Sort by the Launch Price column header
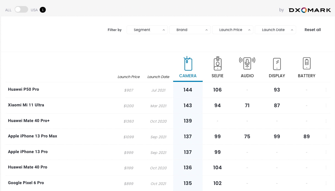The height and width of the screenshot is (191, 335). tap(128, 77)
